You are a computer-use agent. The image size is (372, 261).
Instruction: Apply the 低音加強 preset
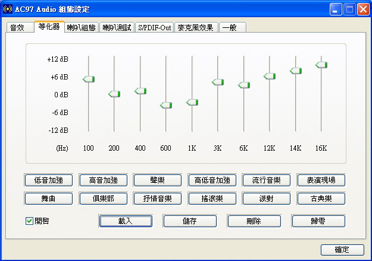point(48,180)
